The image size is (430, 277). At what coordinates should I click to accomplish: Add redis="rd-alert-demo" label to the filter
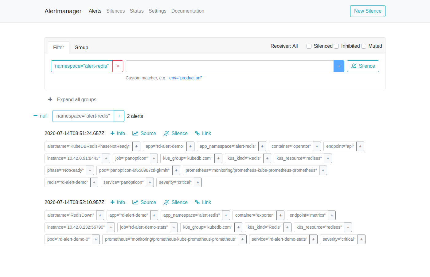(x=94, y=182)
